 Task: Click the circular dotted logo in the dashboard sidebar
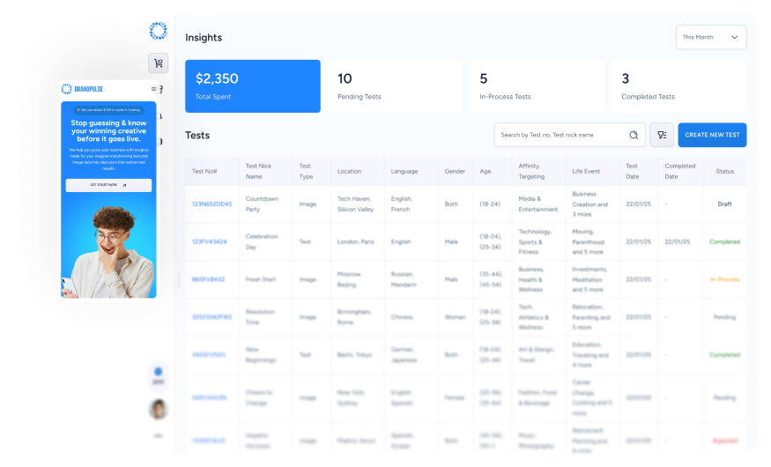(159, 31)
